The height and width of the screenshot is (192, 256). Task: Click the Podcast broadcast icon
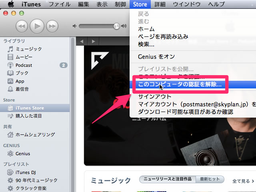[10, 65]
